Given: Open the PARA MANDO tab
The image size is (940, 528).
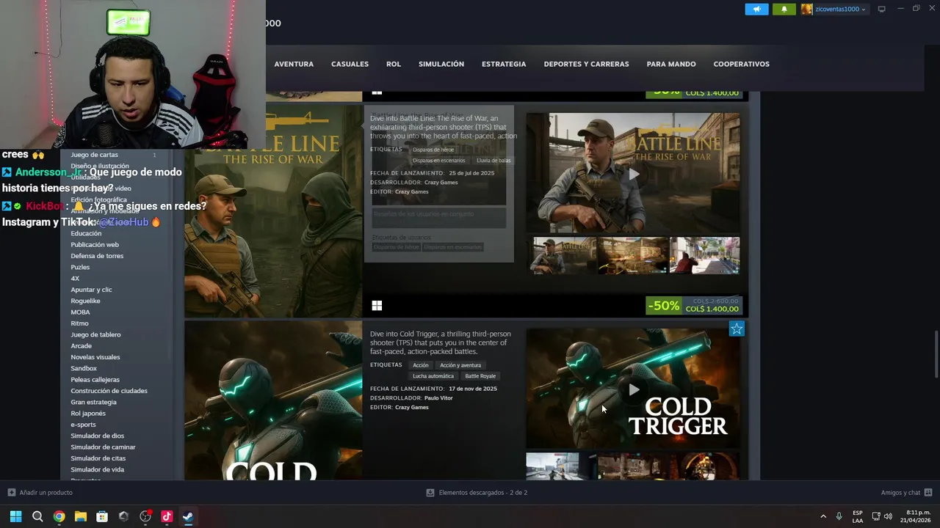Looking at the screenshot, I should click(671, 64).
